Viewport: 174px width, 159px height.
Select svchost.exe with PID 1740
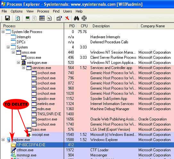46,124
